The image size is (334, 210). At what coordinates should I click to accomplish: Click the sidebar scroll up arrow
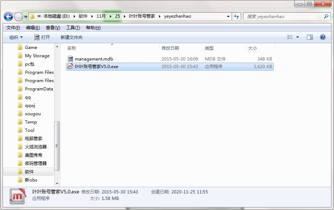click(x=57, y=46)
